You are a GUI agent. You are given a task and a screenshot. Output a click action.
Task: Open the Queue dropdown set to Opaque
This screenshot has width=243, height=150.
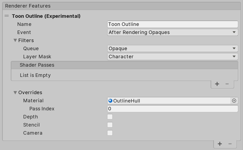pos(173,49)
